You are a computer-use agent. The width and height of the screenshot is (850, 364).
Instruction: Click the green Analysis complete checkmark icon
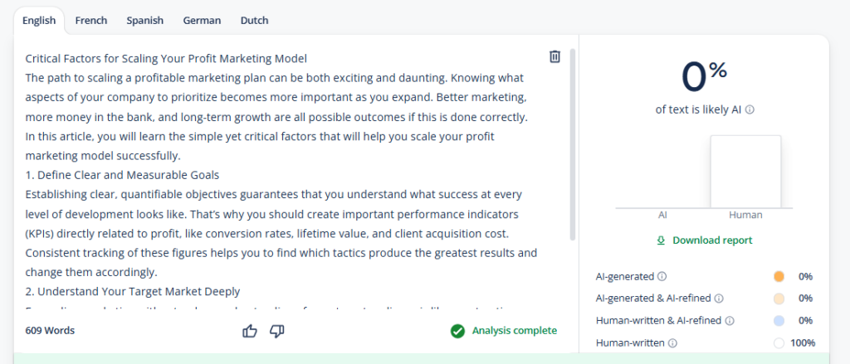(x=457, y=331)
